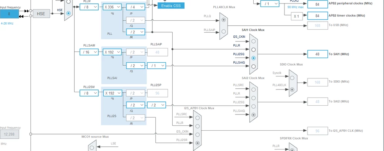This screenshot has width=384, height=151.
Task: Click the To SAI2 (MHz) value 48
Action: [x=318, y=101]
